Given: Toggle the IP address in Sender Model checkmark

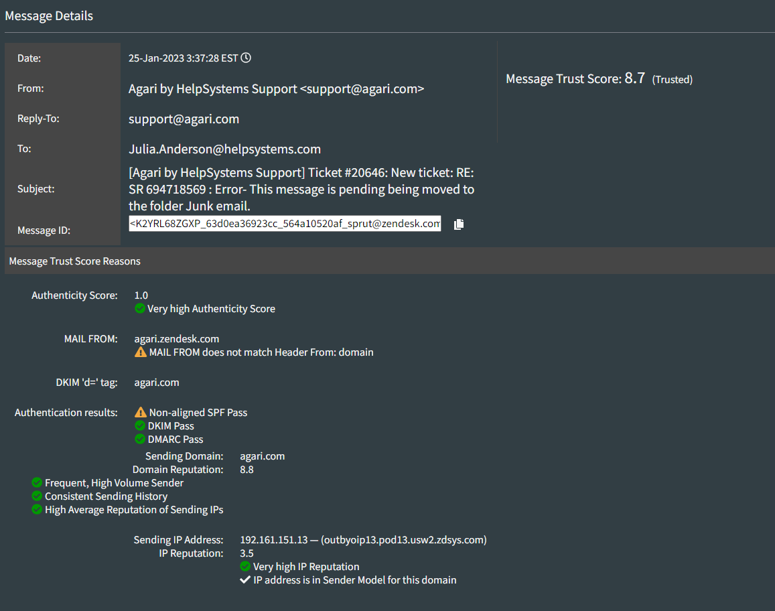Looking at the screenshot, I should point(245,580).
